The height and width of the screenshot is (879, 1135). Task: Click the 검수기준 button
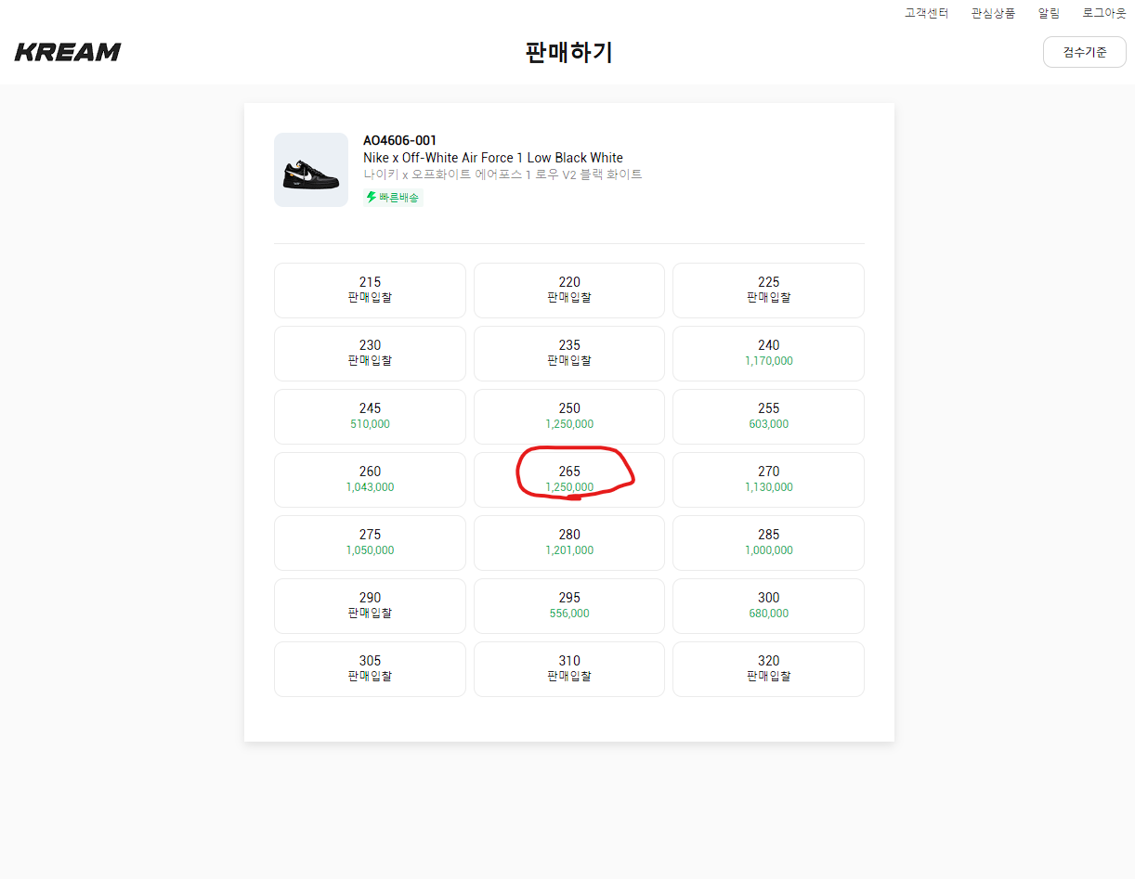(1085, 52)
